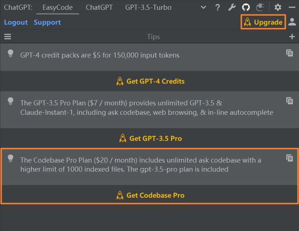
Task: Click the plus icon beside Tips
Action: [x=292, y=37]
